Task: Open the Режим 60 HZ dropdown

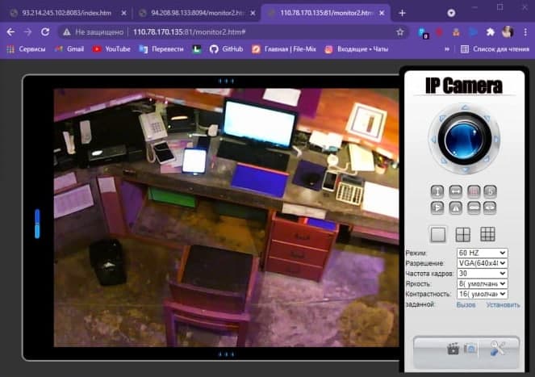Action: [x=481, y=253]
